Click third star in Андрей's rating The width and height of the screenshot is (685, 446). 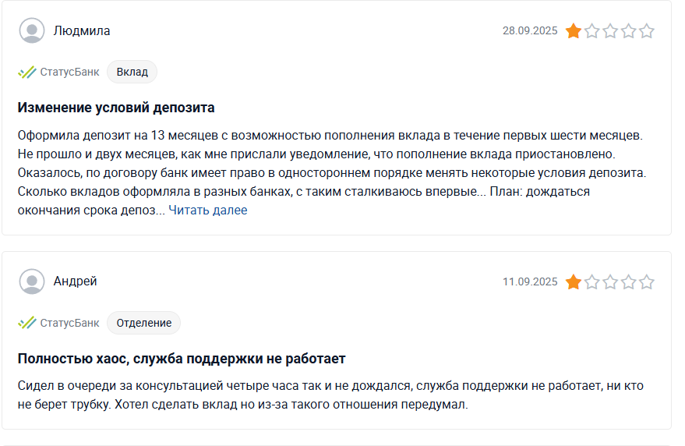pyautogui.click(x=610, y=282)
